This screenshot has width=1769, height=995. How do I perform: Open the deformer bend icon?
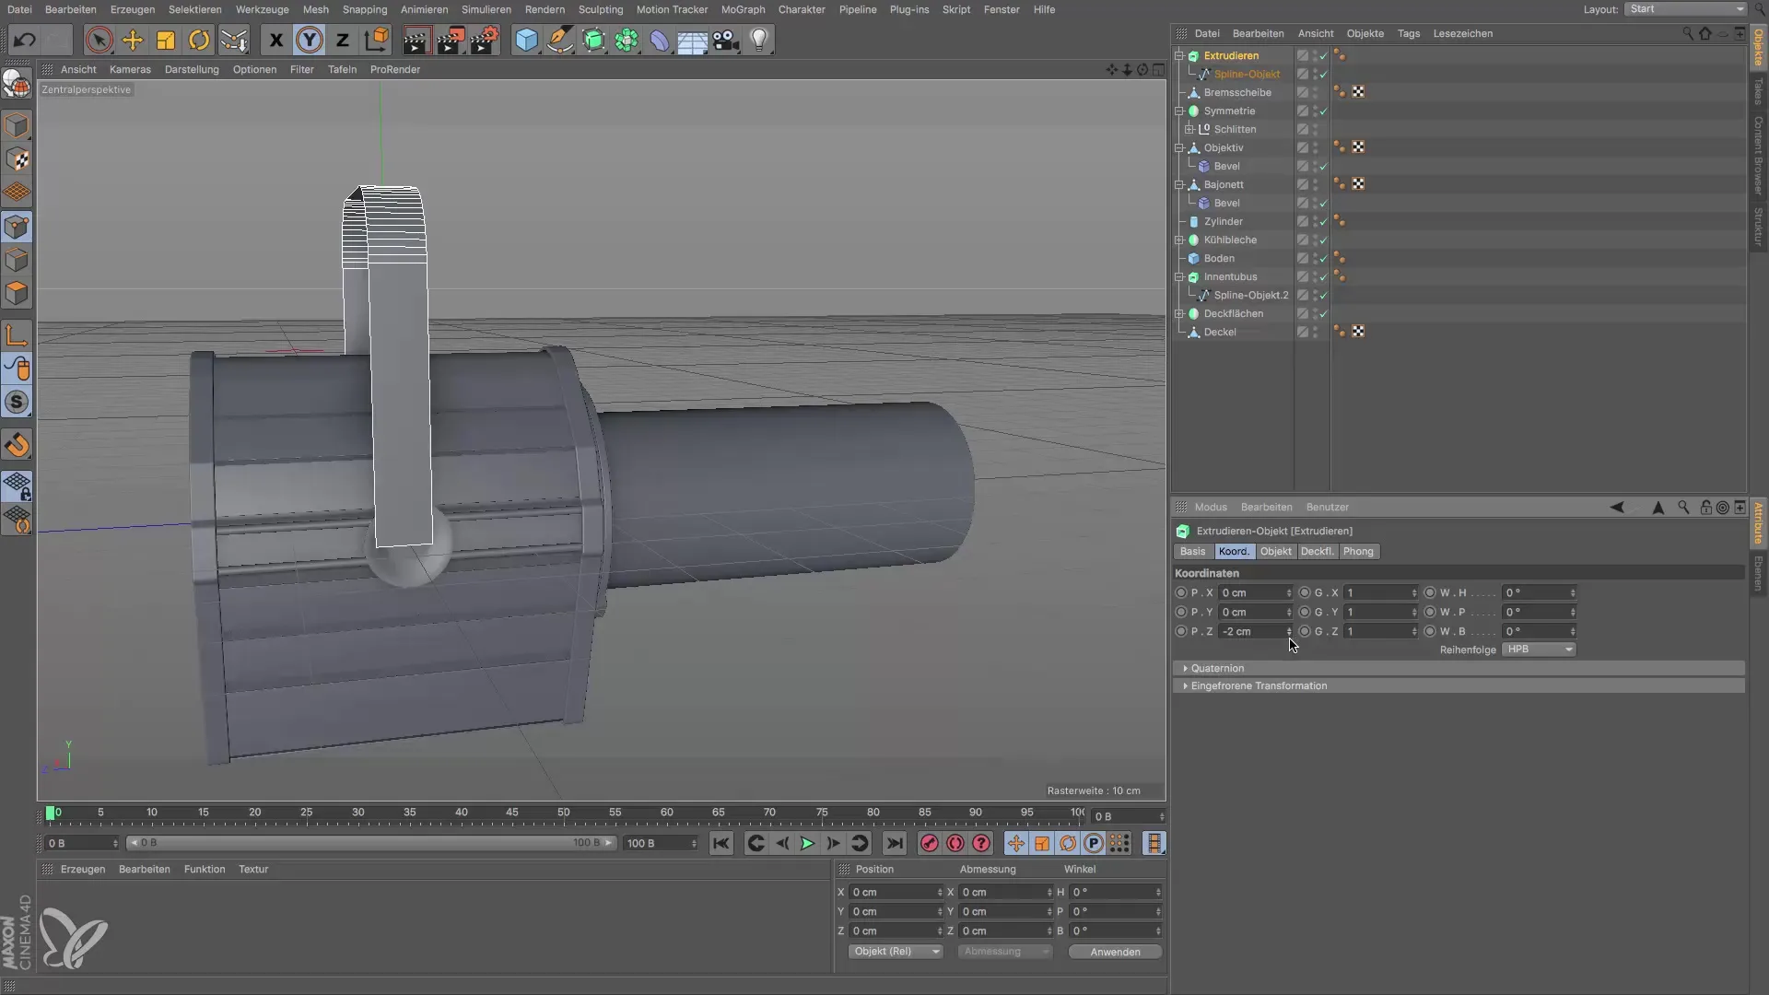(x=660, y=40)
